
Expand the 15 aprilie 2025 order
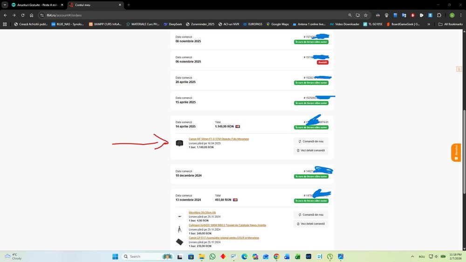[x=252, y=101]
